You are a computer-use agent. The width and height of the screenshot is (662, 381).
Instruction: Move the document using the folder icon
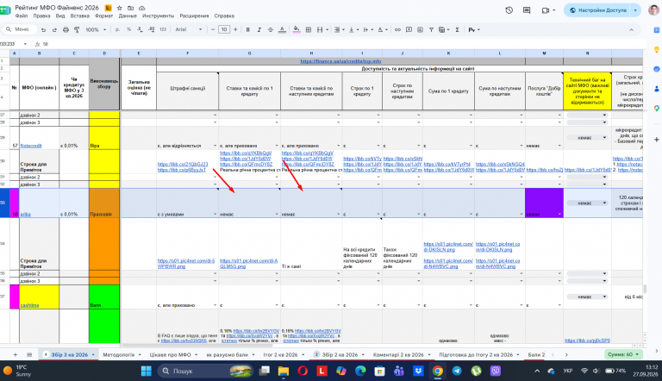pos(130,8)
